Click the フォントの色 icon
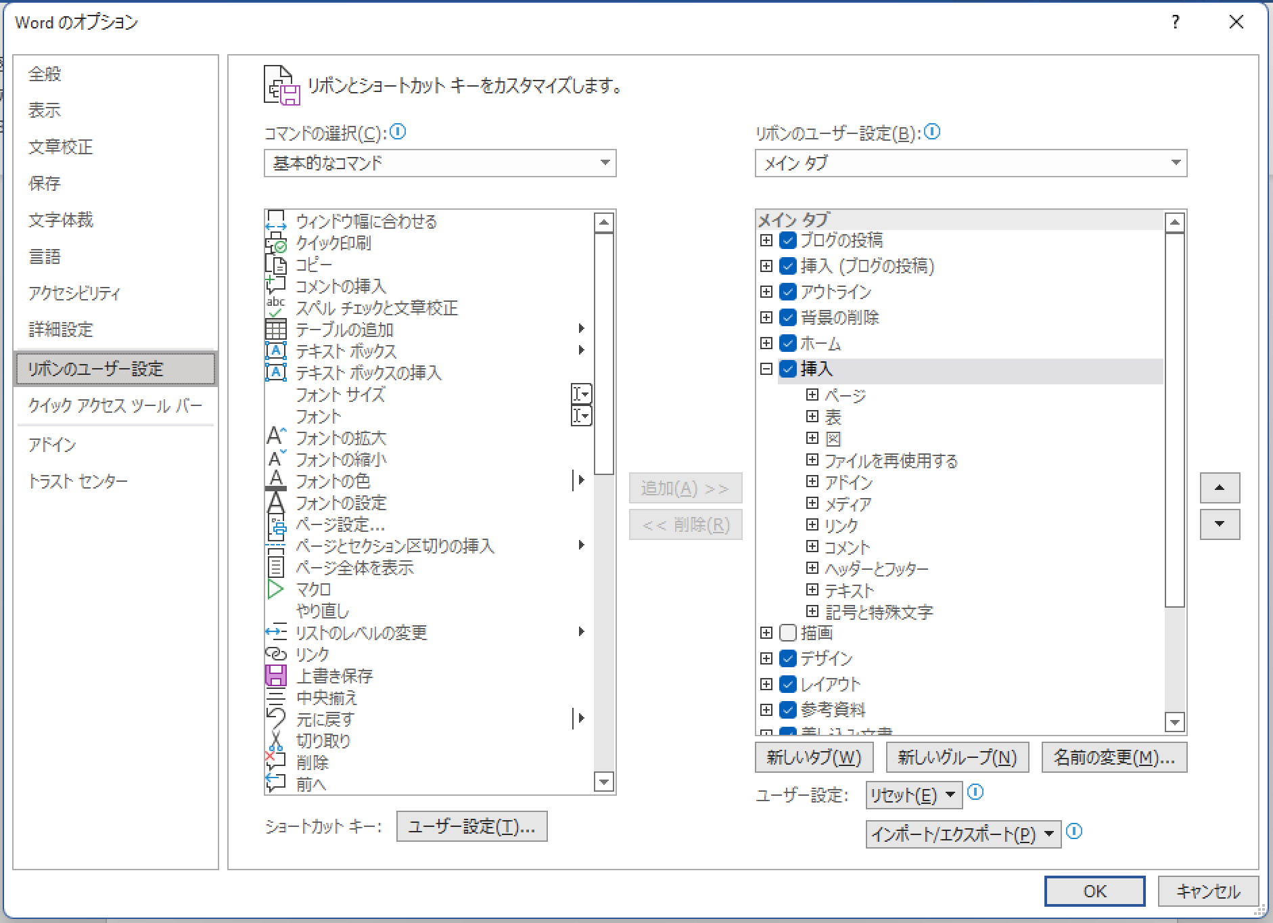1273x923 pixels. (275, 481)
